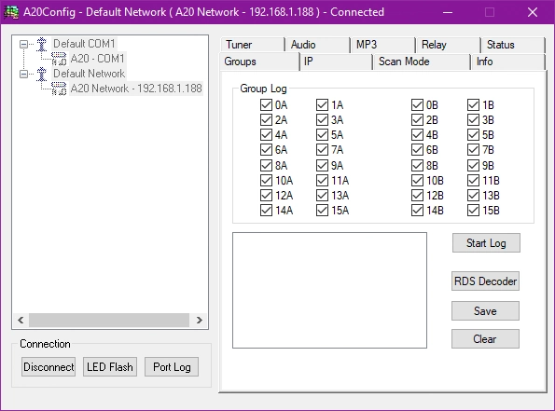Click the Start Log button
Viewport: 555px width, 411px height.
click(486, 243)
